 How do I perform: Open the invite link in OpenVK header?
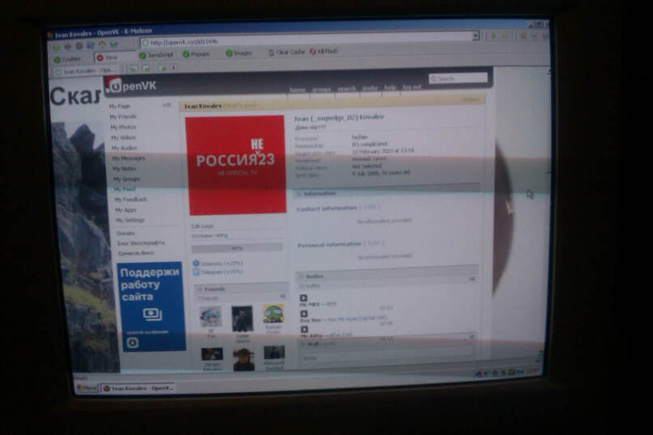click(x=370, y=88)
